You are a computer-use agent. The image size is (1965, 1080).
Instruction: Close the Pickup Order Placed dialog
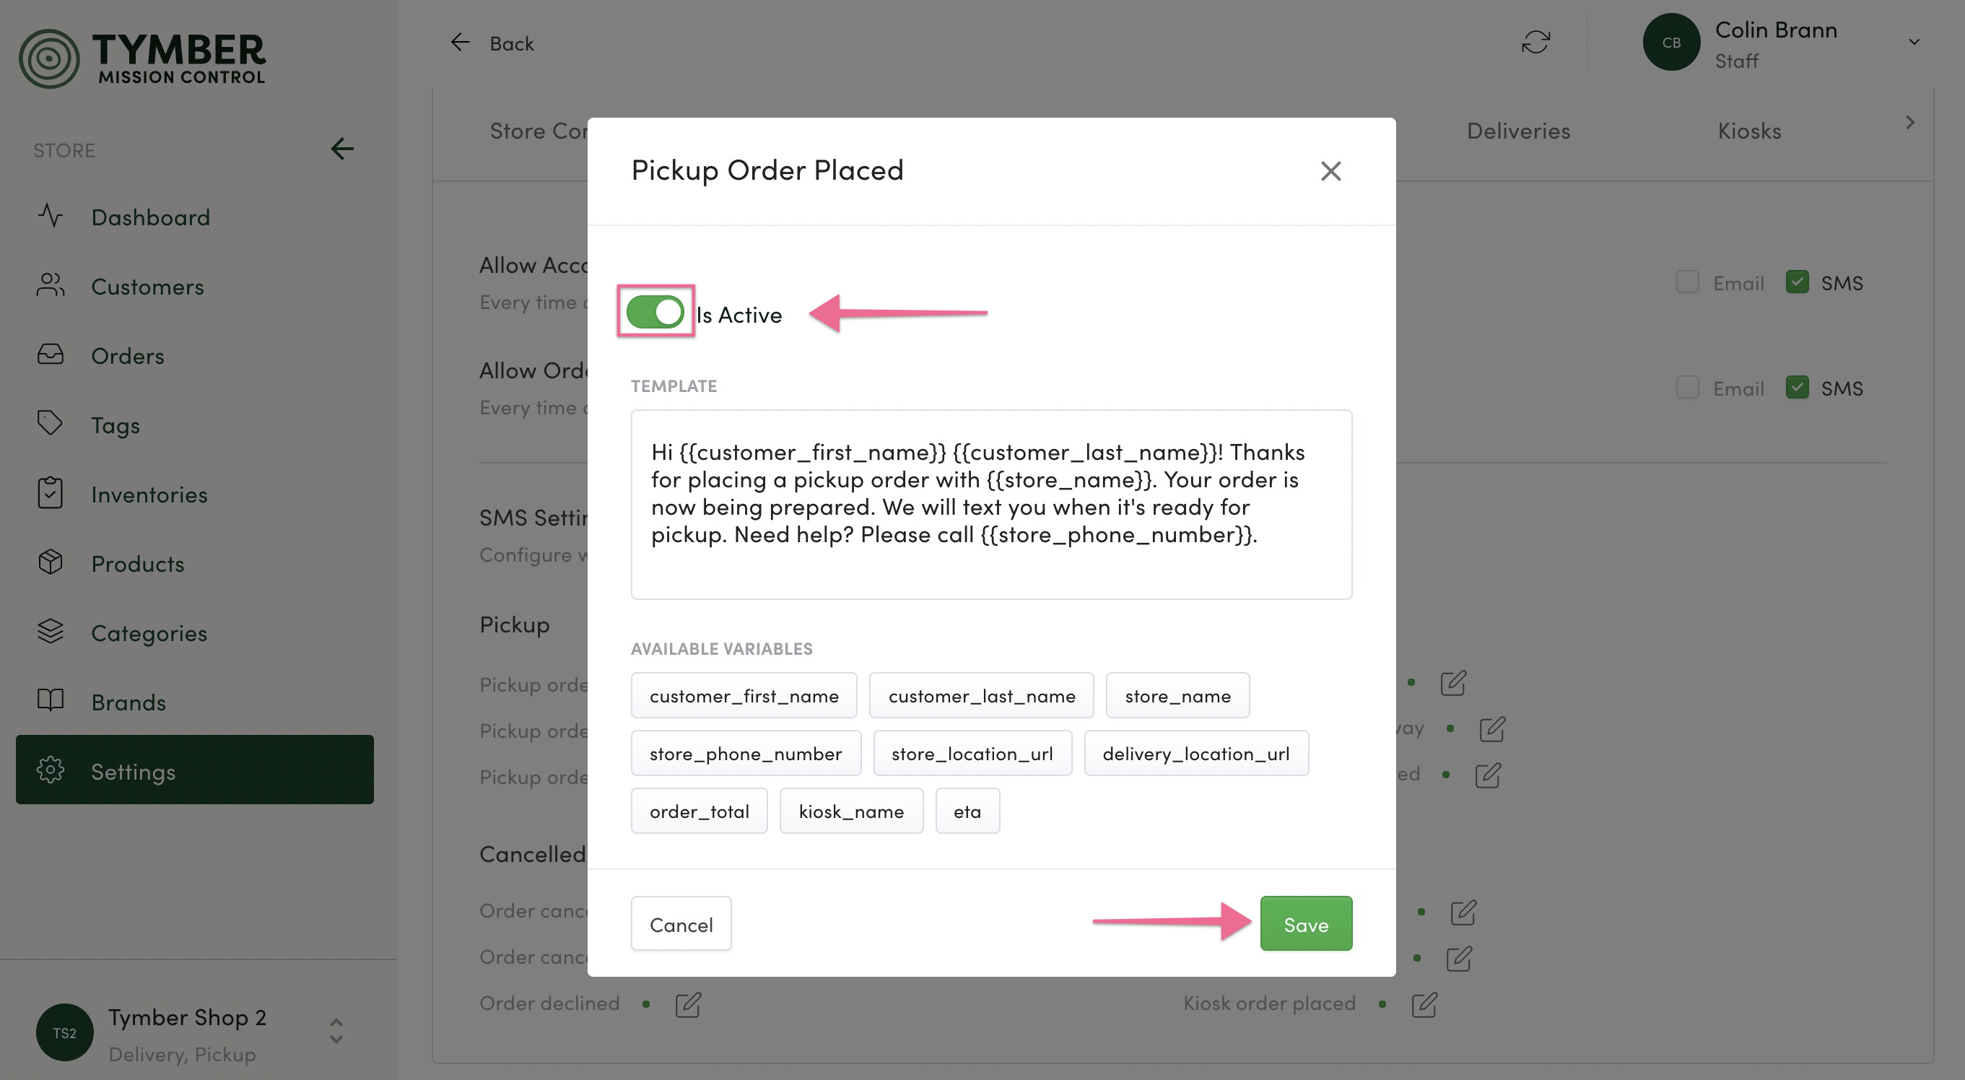click(x=1330, y=171)
